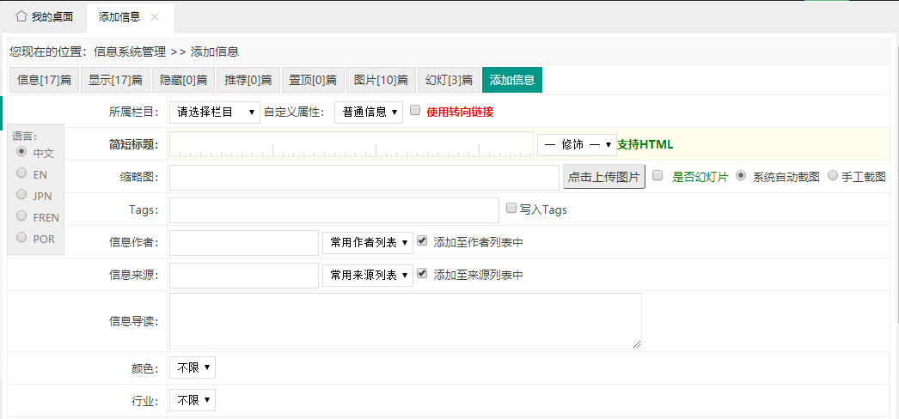Enable the 使用转向链接 checkbox

point(415,111)
